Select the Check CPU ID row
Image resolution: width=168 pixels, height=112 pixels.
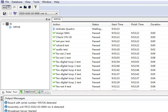click(110, 37)
